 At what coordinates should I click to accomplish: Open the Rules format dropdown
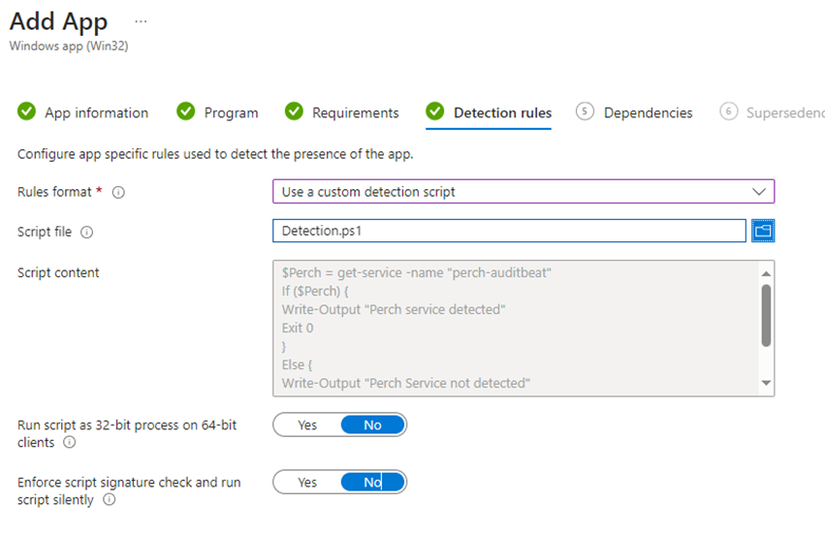524,192
